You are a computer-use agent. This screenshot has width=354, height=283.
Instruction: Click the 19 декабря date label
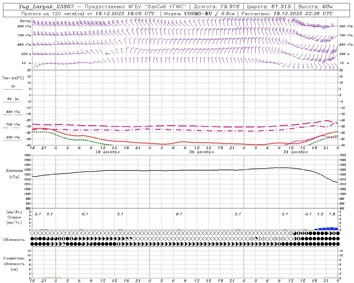coord(108,152)
